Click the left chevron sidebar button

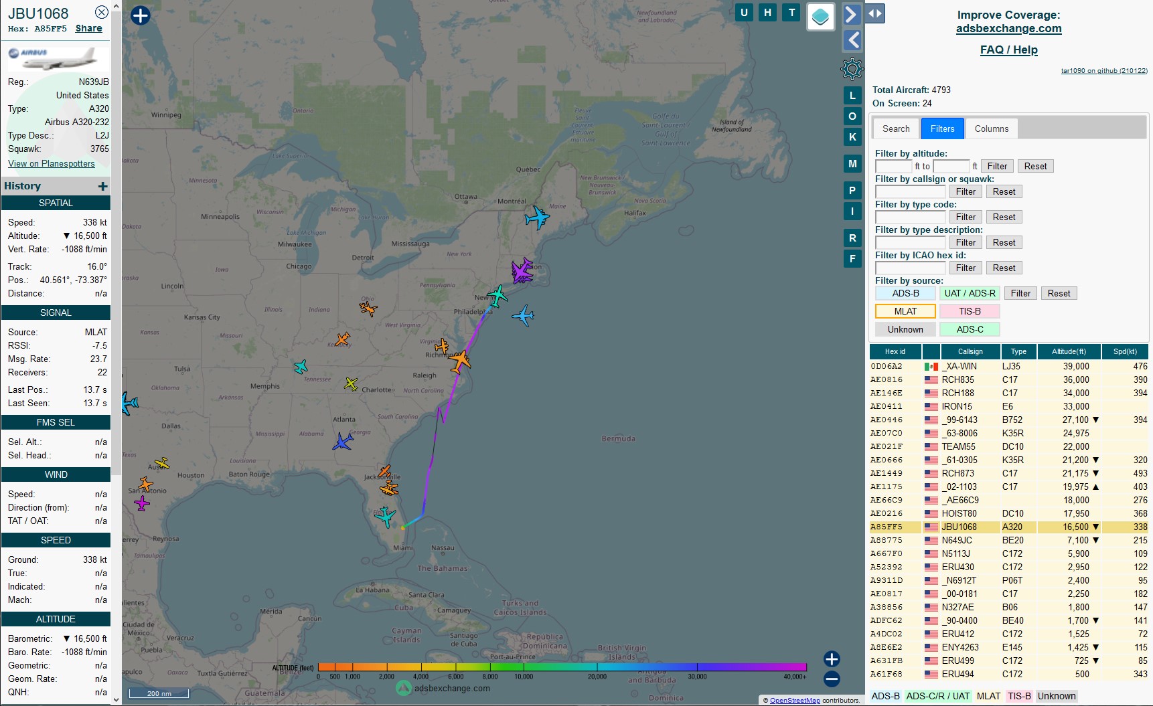[852, 40]
